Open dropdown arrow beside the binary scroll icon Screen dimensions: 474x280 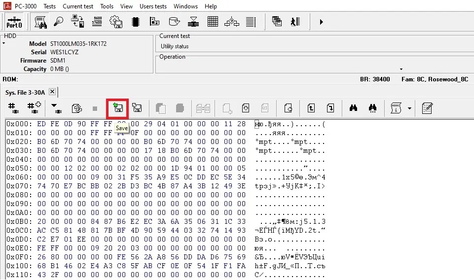[409, 108]
